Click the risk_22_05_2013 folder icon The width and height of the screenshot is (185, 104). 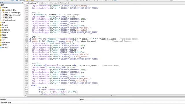click(3, 10)
